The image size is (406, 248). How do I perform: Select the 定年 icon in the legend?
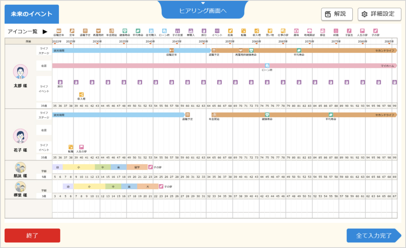(x=72, y=31)
